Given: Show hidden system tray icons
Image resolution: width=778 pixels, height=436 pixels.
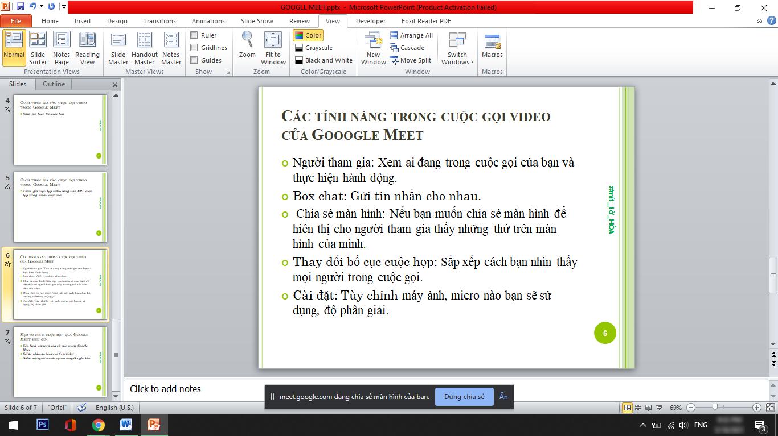Looking at the screenshot, I should click(x=643, y=425).
